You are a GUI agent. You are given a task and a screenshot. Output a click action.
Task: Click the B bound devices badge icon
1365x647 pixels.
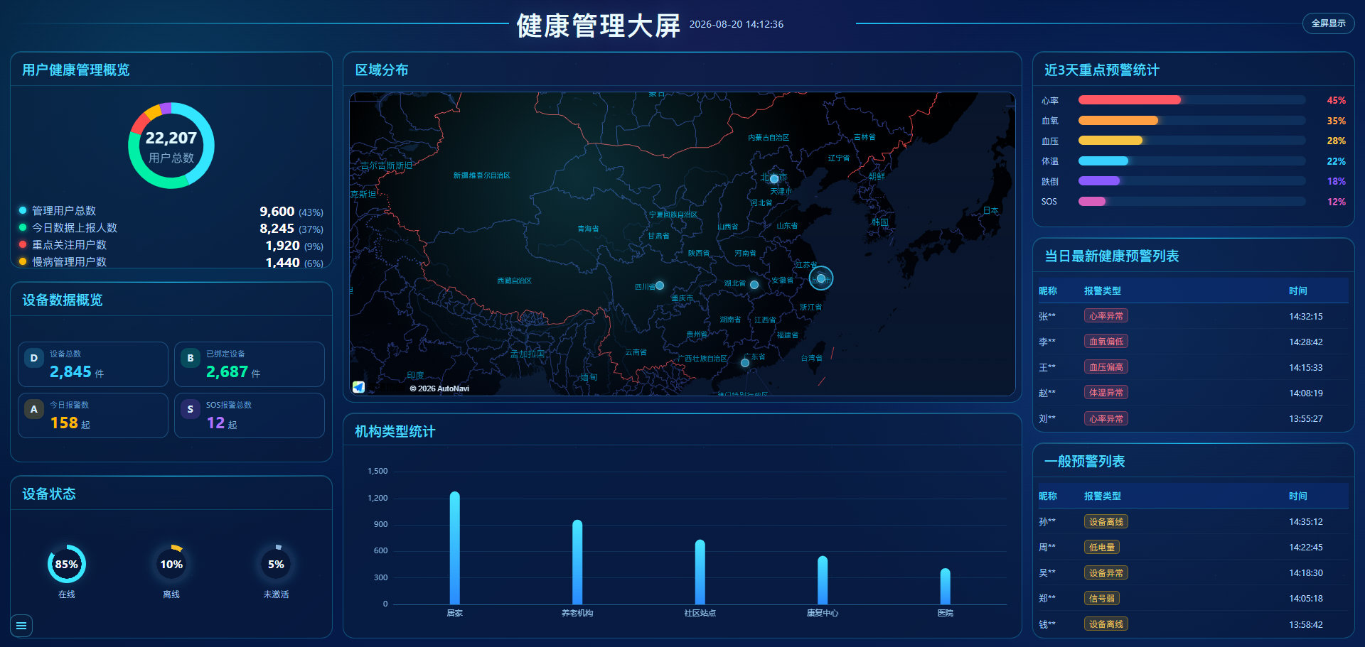tap(190, 359)
